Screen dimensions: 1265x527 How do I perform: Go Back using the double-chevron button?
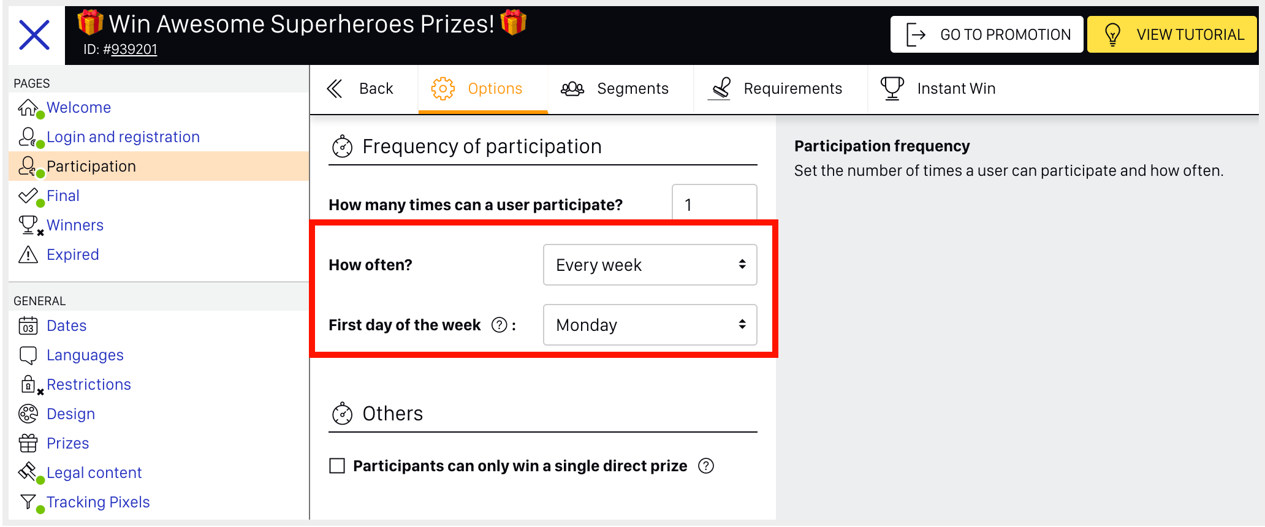[x=362, y=89]
